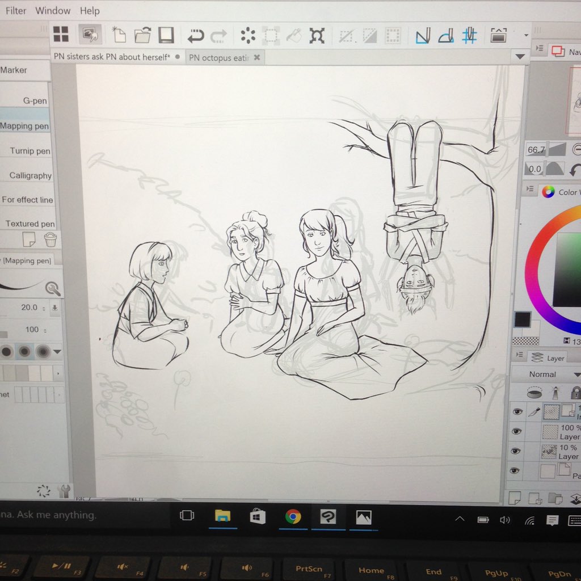581x581 pixels.
Task: Choose strong anti-aliasing circle option
Action: click(x=43, y=351)
